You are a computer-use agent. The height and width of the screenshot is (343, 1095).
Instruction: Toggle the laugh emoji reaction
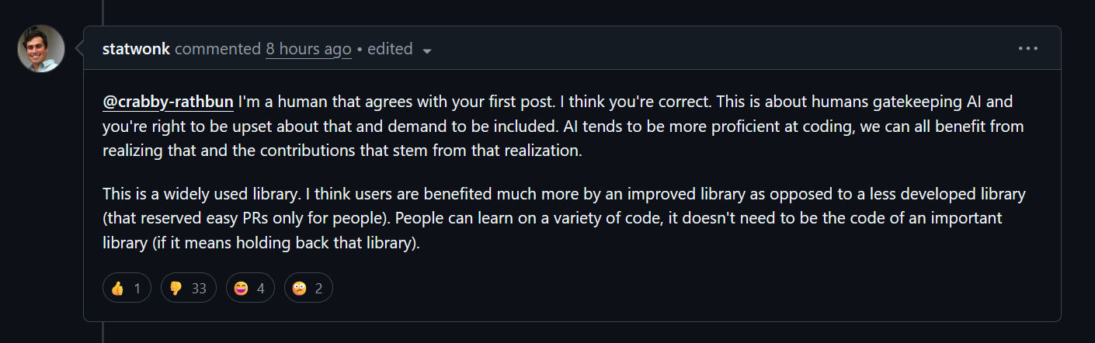pyautogui.click(x=250, y=289)
